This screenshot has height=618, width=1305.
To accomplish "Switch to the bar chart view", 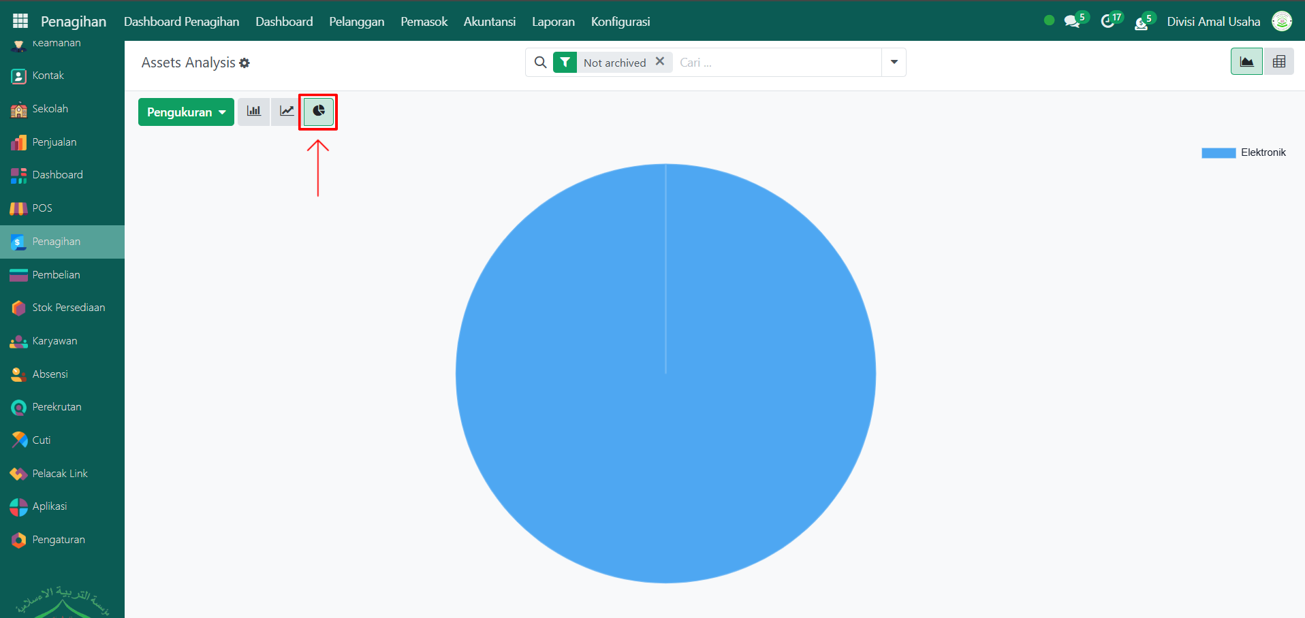I will point(253,112).
